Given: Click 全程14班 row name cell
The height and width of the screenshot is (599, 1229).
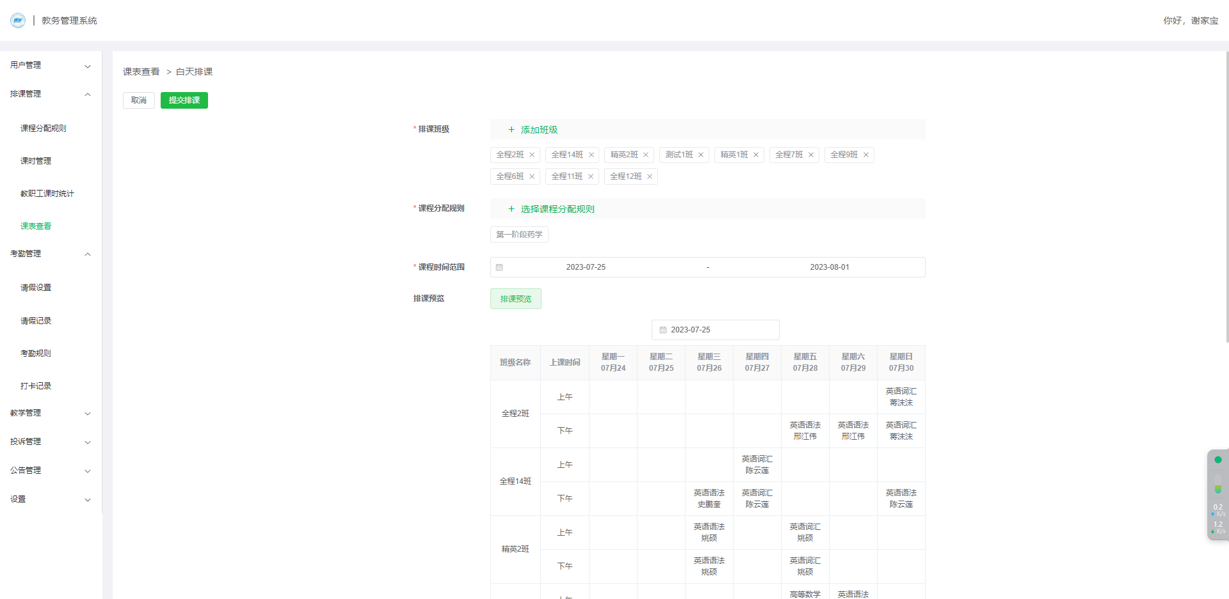Looking at the screenshot, I should [515, 481].
